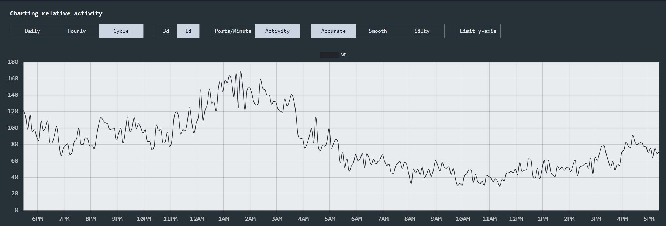
Task: Select the Daily chart mode
Action: pos(32,31)
